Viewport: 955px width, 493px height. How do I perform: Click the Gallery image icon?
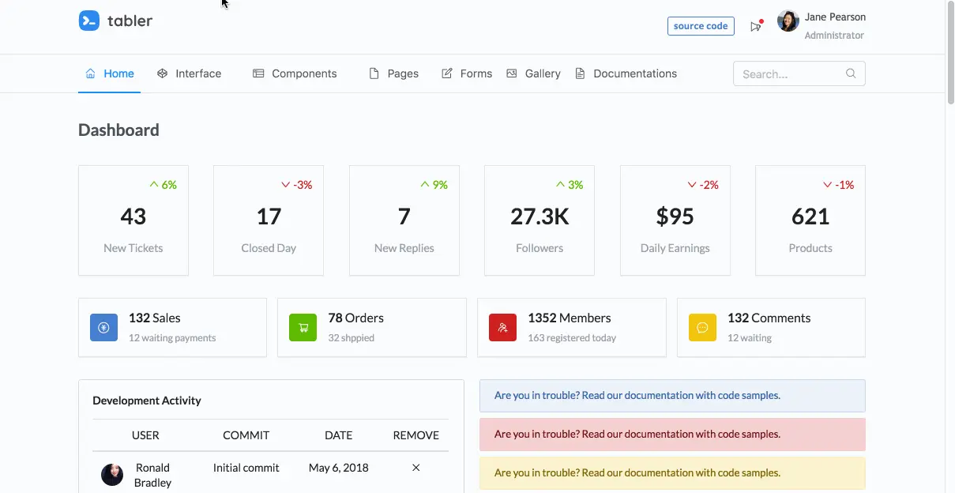click(x=512, y=73)
